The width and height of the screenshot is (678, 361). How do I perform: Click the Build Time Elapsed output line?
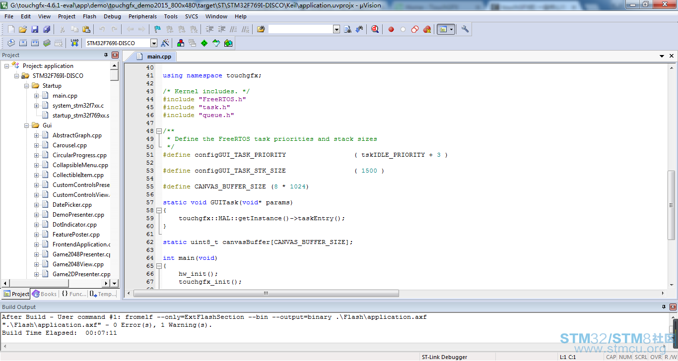[x=59, y=333]
